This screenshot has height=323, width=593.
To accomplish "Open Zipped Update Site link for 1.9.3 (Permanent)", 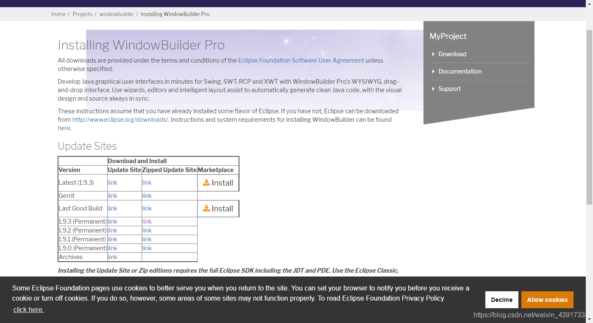I will click(x=147, y=222).
